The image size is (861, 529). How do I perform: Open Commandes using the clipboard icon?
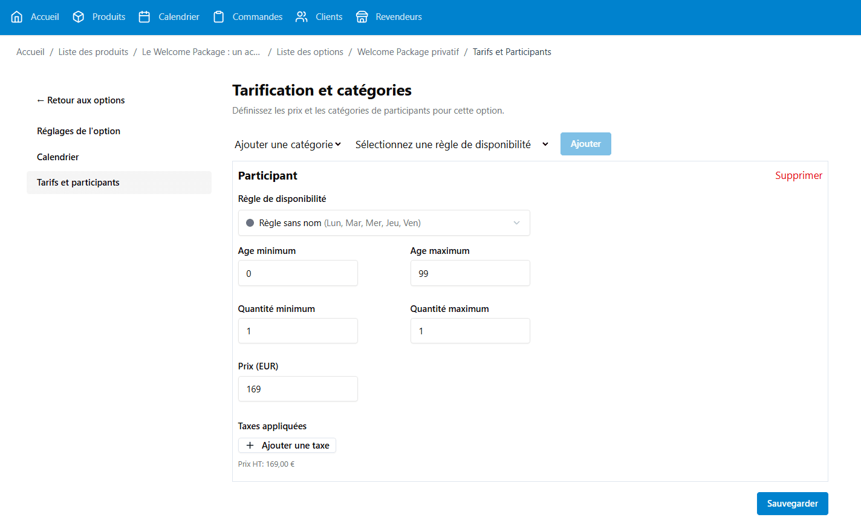(218, 16)
